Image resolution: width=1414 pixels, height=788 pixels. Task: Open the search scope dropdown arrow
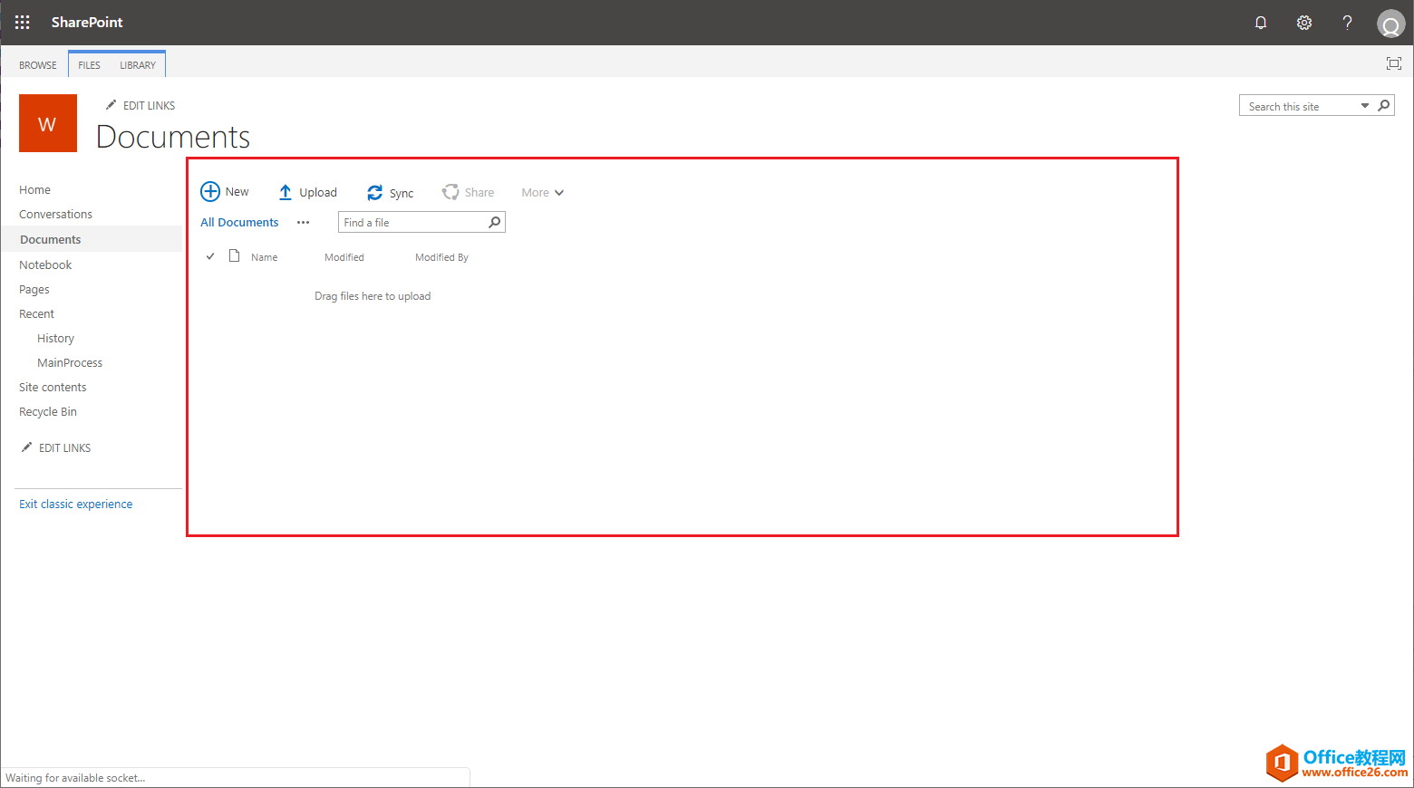(x=1364, y=105)
